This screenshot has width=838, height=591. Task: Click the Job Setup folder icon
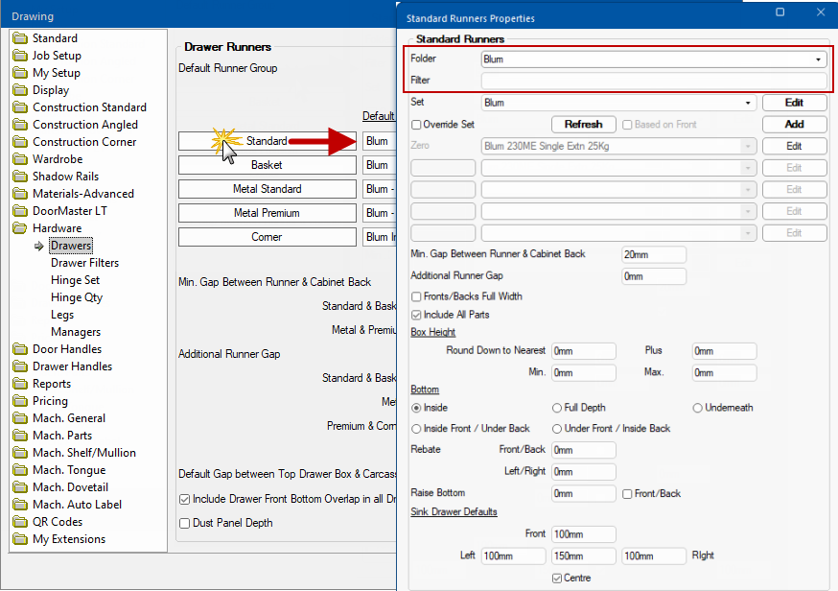20,56
